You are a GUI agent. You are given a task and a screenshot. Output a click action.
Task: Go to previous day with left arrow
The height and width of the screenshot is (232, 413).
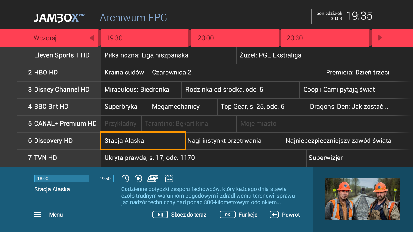pyautogui.click(x=92, y=38)
